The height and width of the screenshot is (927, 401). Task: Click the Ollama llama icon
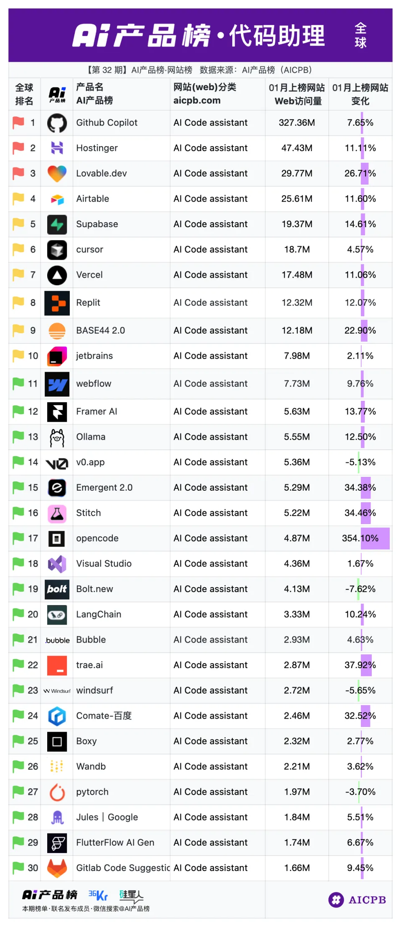click(x=57, y=438)
